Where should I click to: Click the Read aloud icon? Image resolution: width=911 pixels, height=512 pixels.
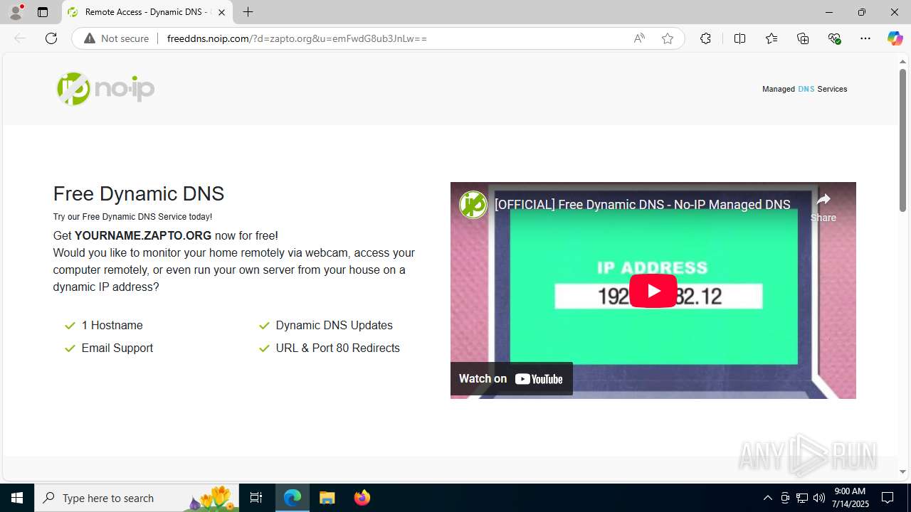tap(639, 38)
